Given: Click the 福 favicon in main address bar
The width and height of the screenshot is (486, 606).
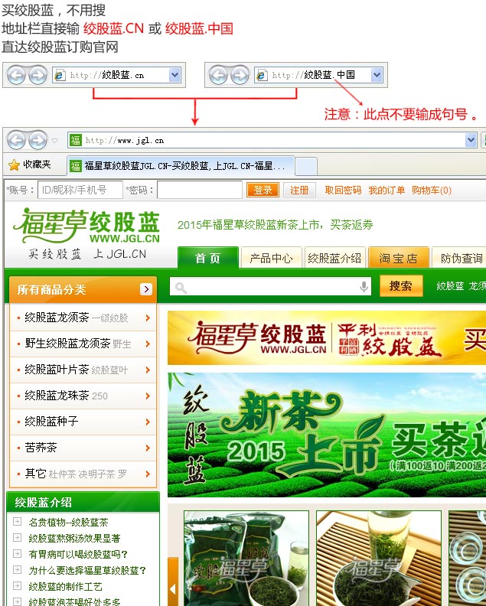Looking at the screenshot, I should coord(76,140).
